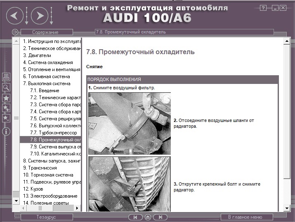Click step 1 Снимите воздушный фильтр text
This screenshot has height=222, width=295.
[x=122, y=88]
